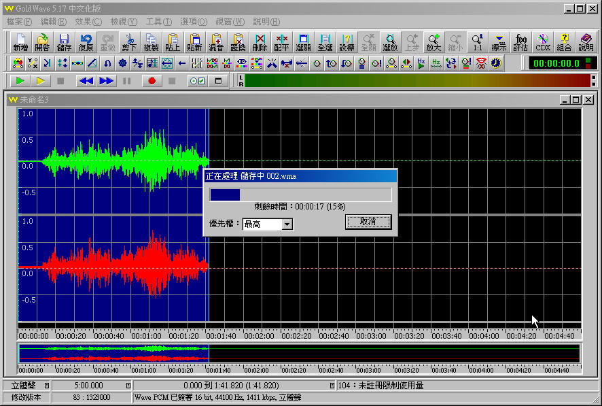Click the 儲存 (Save) toolbar icon
602x406 pixels.
pos(64,42)
